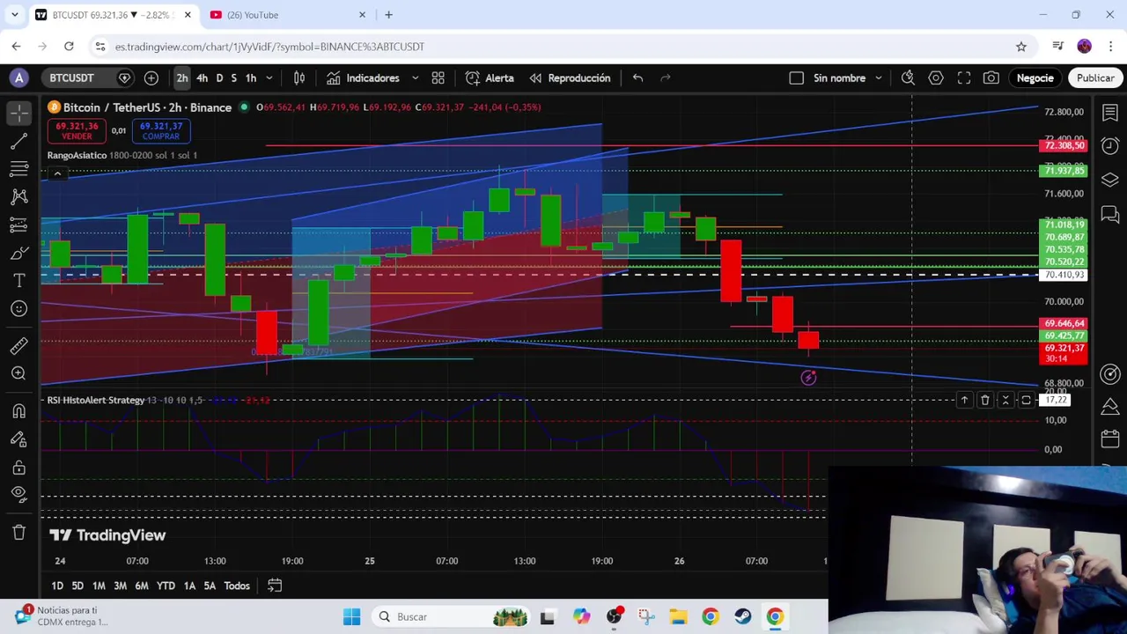Screen dimensions: 1127x634
Task: Select the YTD date range
Action: (x=166, y=586)
